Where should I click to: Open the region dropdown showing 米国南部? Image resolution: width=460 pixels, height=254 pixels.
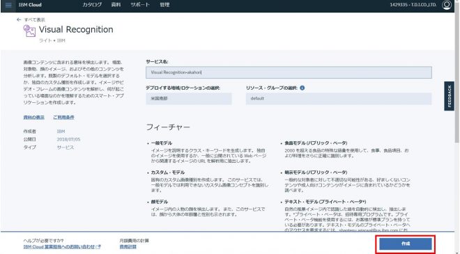click(x=189, y=99)
